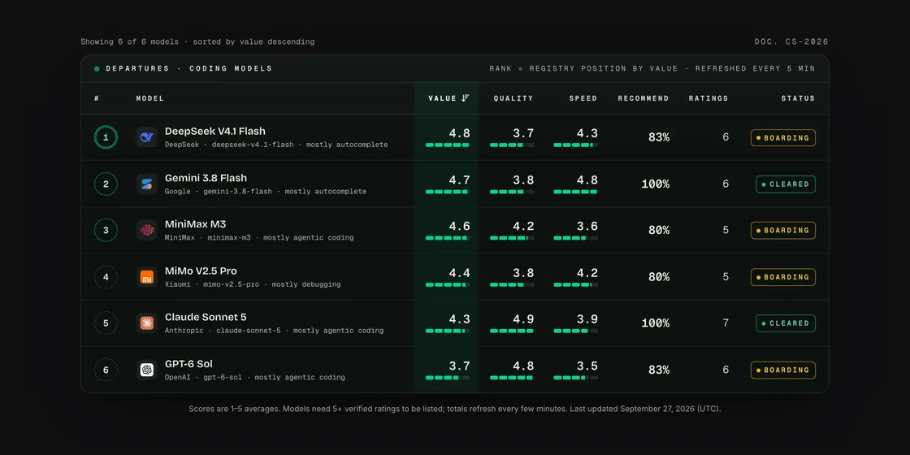Click the GPT-6 Sol OpenAI logo
Viewport: 910px width, 455px height.
point(147,370)
